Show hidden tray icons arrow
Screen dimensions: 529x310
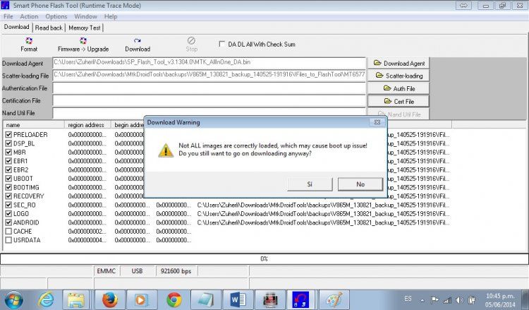click(422, 300)
